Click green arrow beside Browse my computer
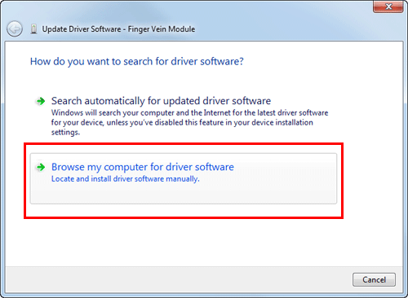Screen dimensions: 408x298 41,167
